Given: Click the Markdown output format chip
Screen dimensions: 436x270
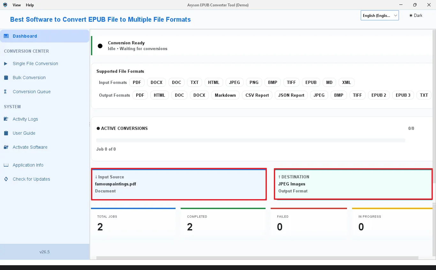Looking at the screenshot, I should click(x=225, y=95).
